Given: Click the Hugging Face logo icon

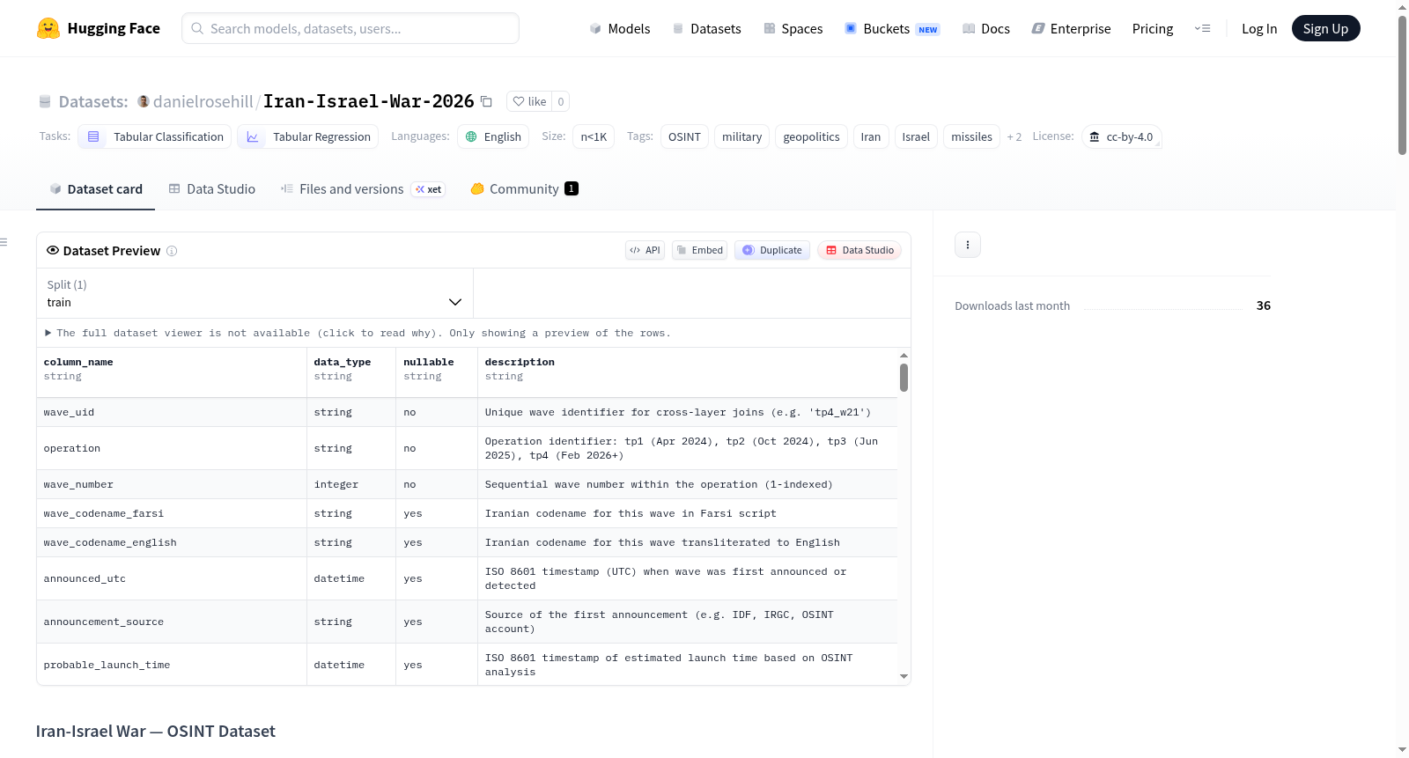Looking at the screenshot, I should [48, 28].
